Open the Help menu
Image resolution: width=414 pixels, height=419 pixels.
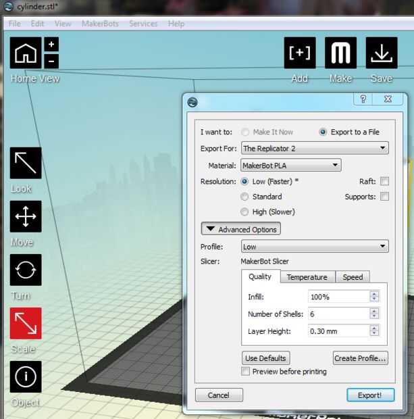[176, 24]
